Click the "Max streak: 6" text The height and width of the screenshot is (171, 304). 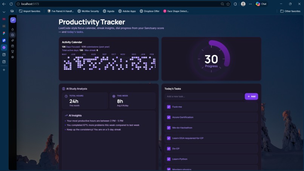point(91,50)
